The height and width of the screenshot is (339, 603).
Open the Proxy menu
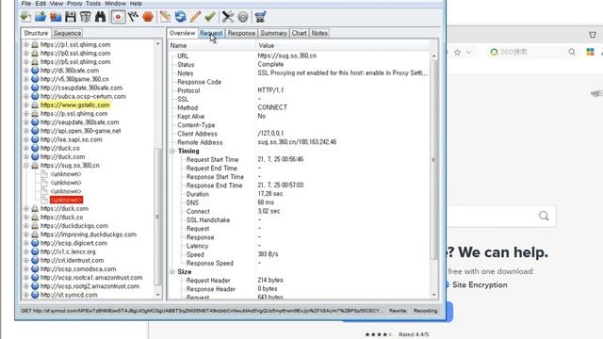click(x=74, y=4)
